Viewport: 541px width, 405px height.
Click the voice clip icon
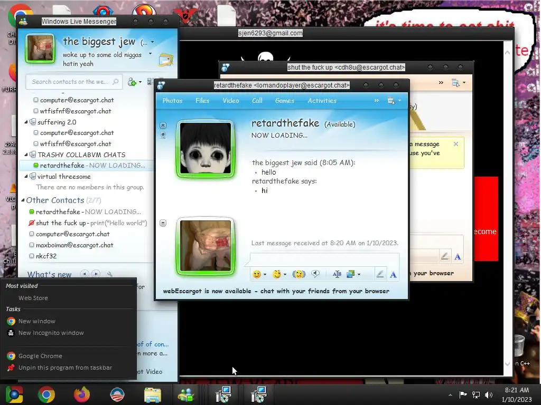tap(315, 274)
